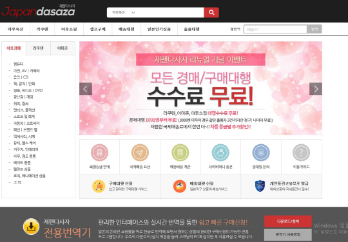Open the 거주지, 인테리어 category
The image size is (348, 242).
[x=26, y=149]
